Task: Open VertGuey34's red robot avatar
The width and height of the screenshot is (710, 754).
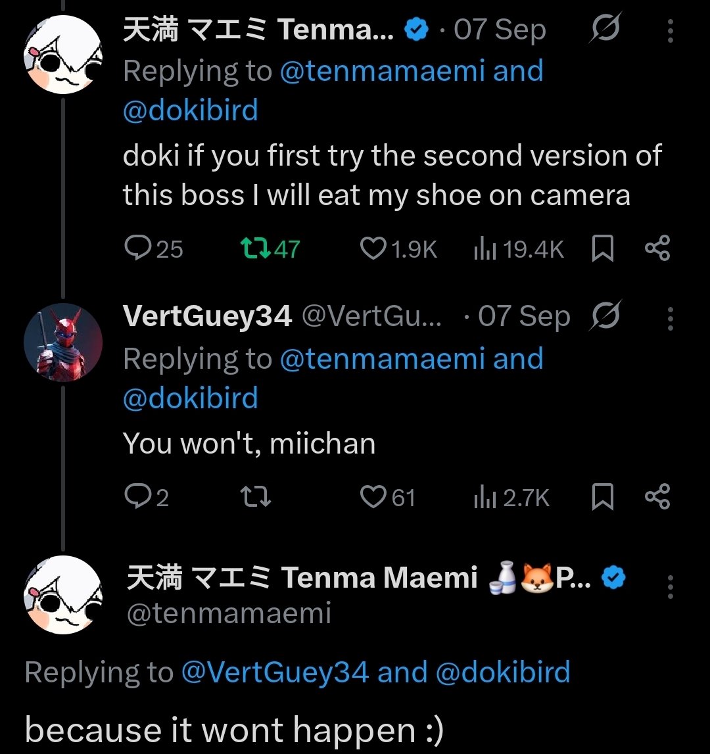Action: pyautogui.click(x=63, y=343)
